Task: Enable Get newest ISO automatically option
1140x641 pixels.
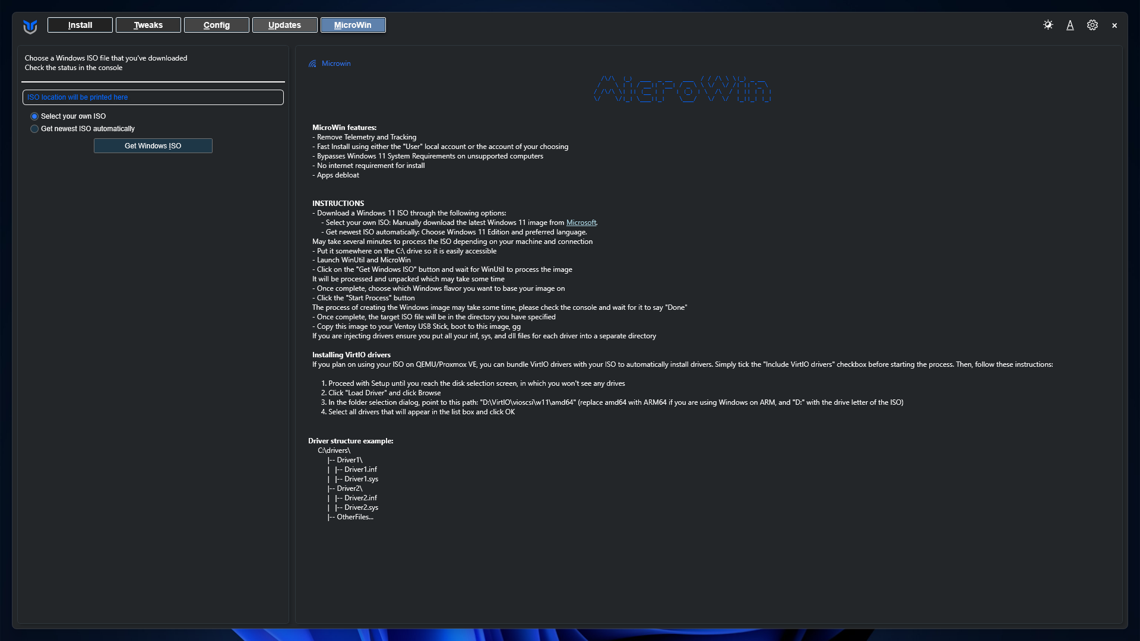Action: tap(34, 129)
